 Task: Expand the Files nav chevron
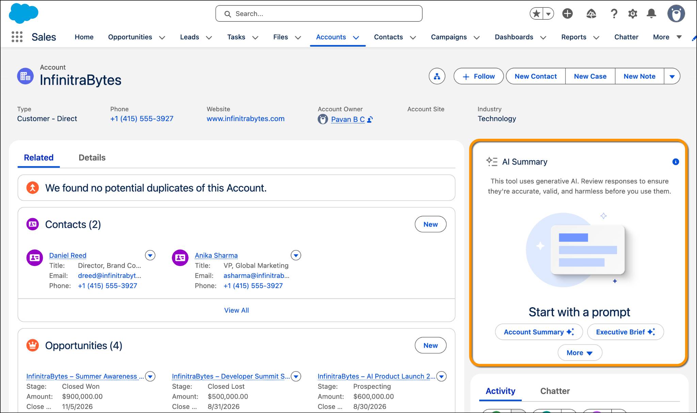point(298,37)
